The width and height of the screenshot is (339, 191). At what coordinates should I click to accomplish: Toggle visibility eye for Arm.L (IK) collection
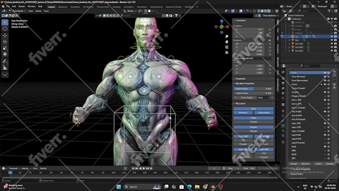325,100
